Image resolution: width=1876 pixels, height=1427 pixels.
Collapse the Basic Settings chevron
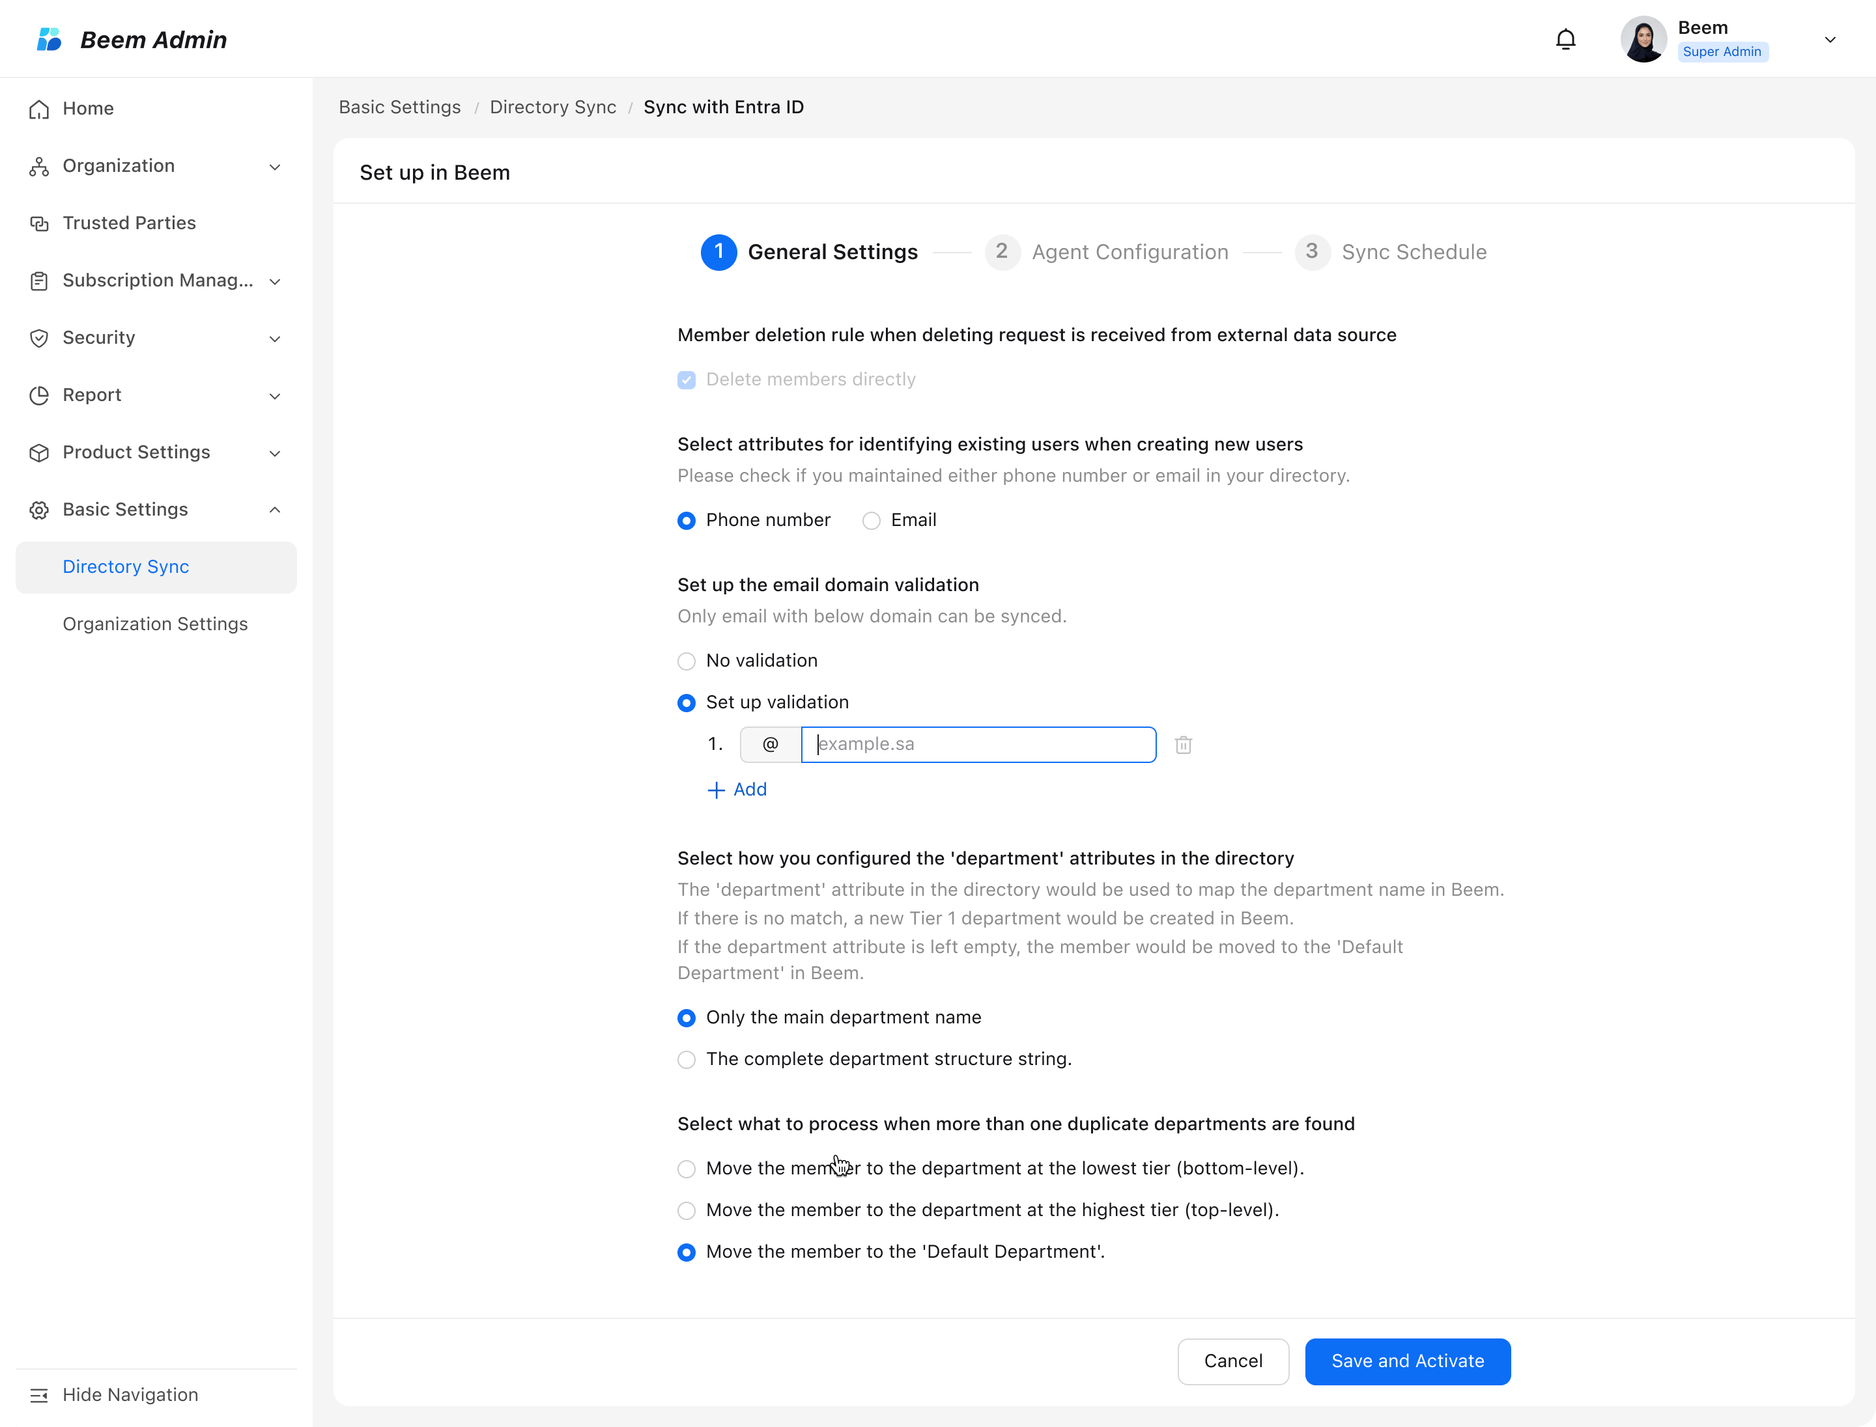(x=274, y=510)
